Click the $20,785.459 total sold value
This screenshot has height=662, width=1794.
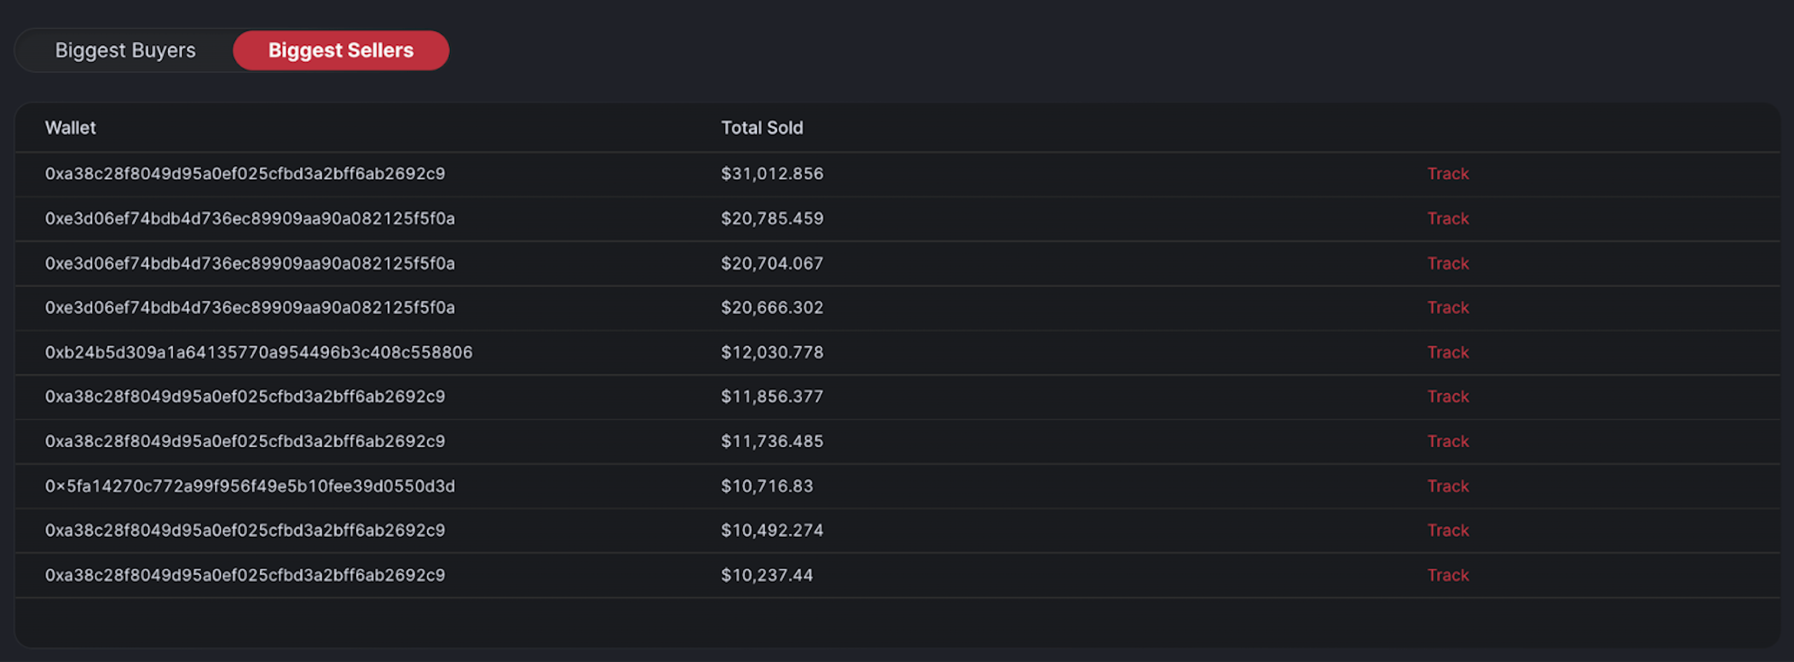coord(772,218)
